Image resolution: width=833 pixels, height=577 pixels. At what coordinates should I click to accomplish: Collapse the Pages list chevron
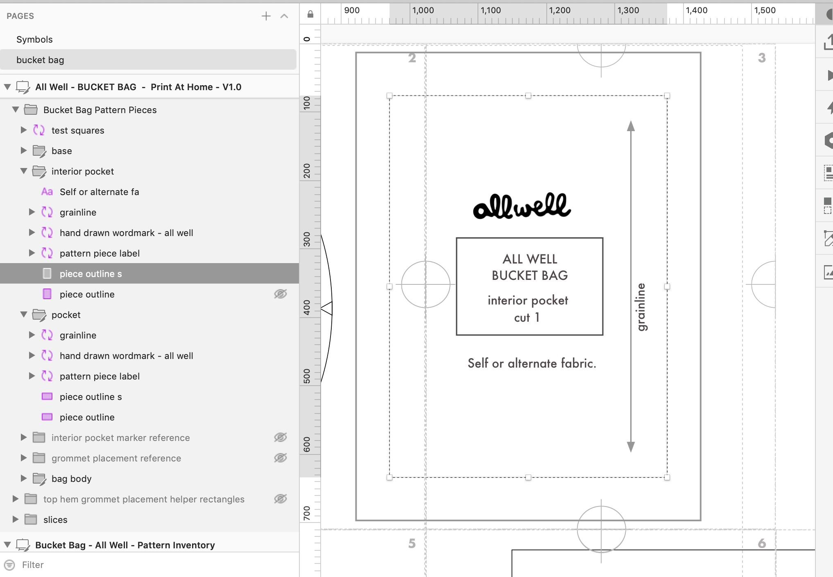click(x=284, y=16)
